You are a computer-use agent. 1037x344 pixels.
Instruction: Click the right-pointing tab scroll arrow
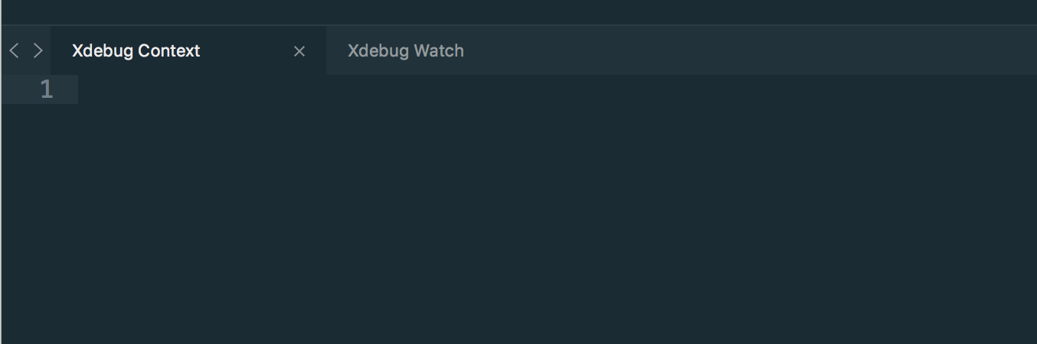pyautogui.click(x=38, y=51)
